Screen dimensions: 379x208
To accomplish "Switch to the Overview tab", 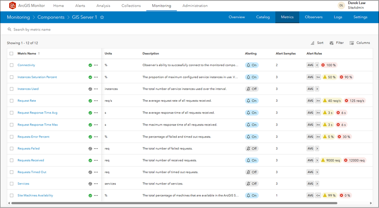I will (237, 17).
